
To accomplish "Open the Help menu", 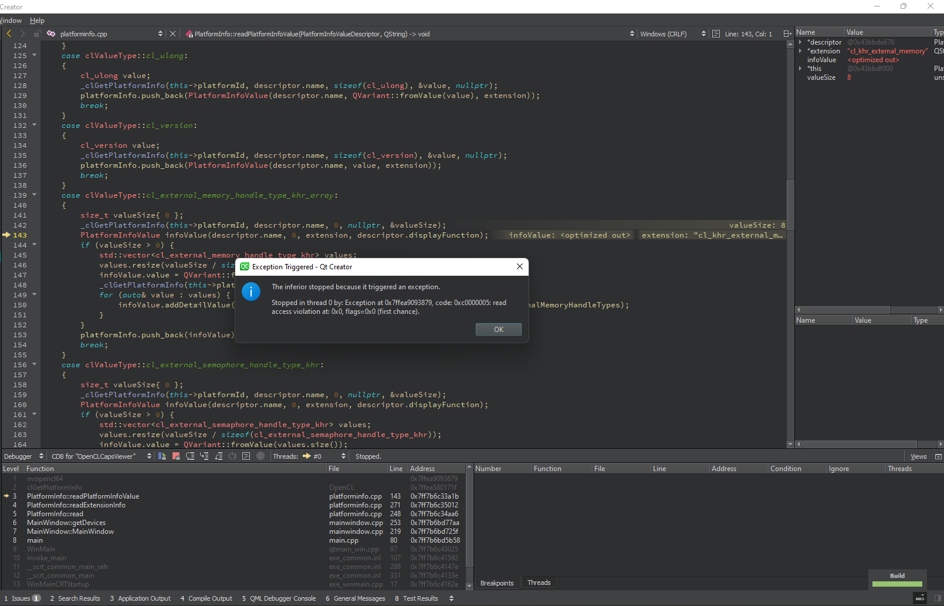I will click(36, 20).
